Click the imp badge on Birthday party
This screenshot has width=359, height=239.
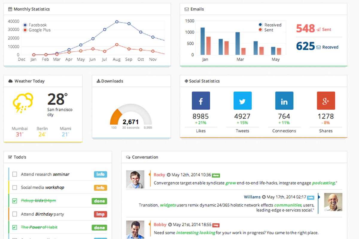point(100,214)
